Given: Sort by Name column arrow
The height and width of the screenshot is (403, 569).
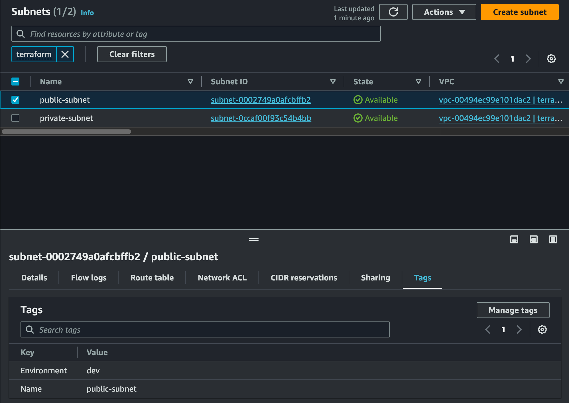Looking at the screenshot, I should pyautogui.click(x=190, y=82).
